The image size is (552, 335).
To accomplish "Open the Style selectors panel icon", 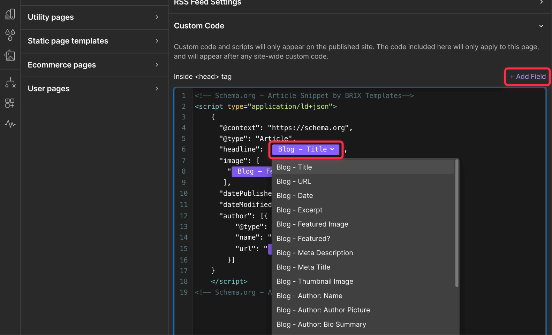I will [10, 14].
